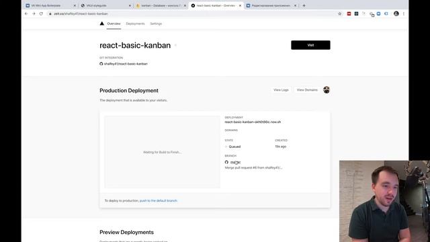Close the VK Mini App Boilerplate tab
This screenshot has height=242, width=430.
pos(75,5)
